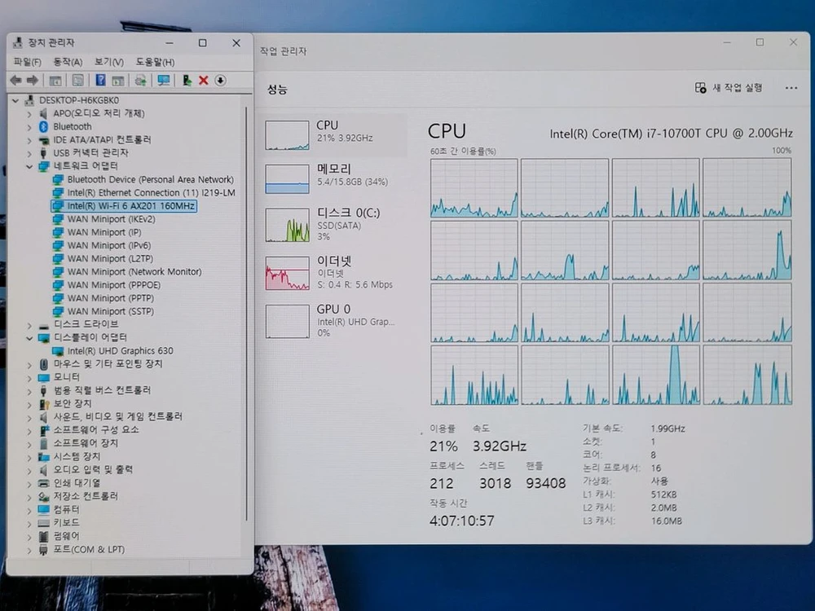Expand the 디스크 드라이브 category
Screen dimensions: 815x611
pyautogui.click(x=29, y=325)
